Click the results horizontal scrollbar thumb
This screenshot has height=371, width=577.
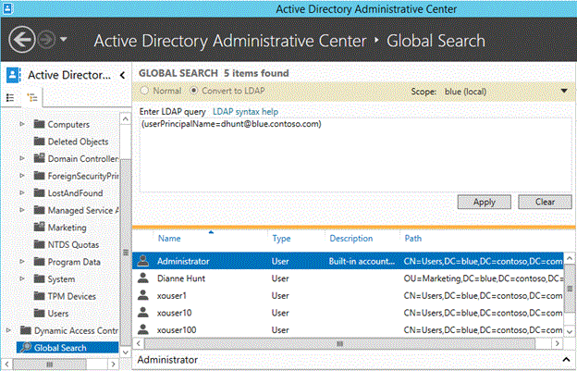coord(339,344)
